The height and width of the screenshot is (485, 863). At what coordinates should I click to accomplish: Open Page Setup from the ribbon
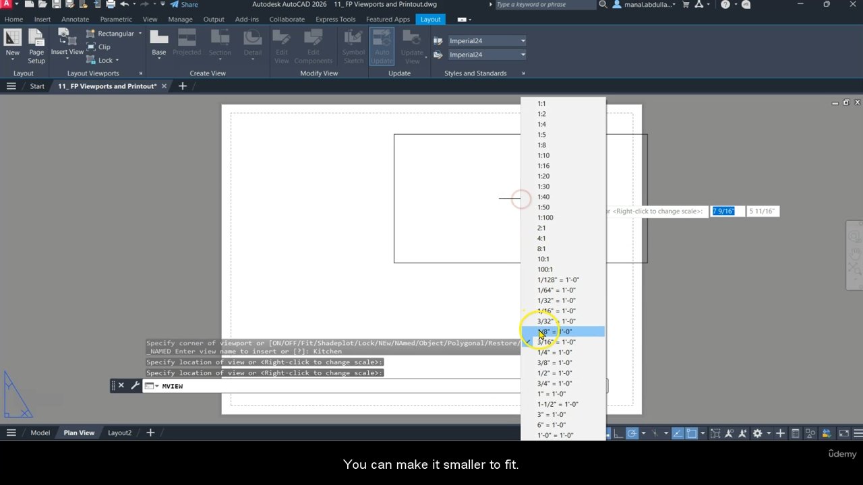coord(36,46)
